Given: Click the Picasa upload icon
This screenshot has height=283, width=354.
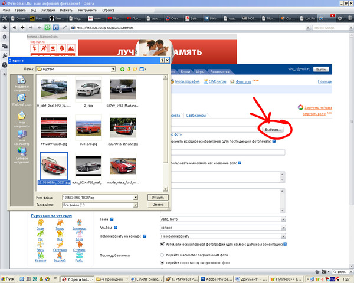Looking at the screenshot, I should click(300, 107).
